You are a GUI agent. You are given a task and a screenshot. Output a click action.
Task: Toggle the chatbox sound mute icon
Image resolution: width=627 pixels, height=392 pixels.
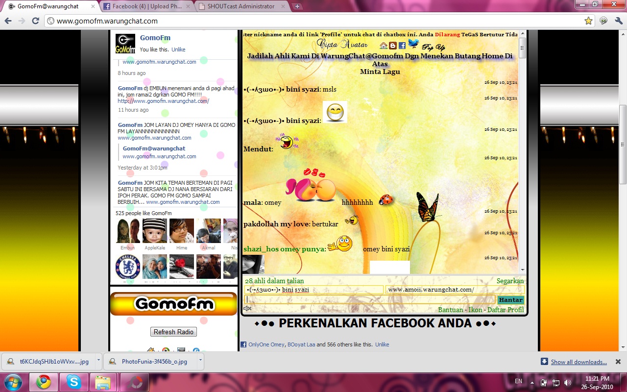point(247,308)
